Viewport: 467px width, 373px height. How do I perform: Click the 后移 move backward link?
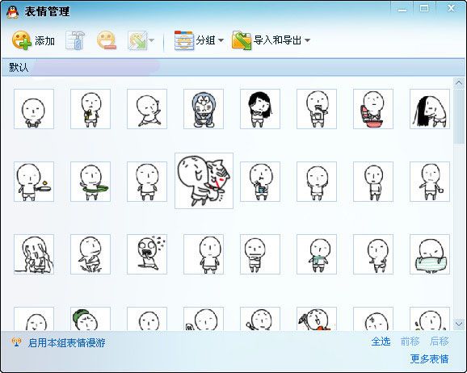pyautogui.click(x=439, y=342)
